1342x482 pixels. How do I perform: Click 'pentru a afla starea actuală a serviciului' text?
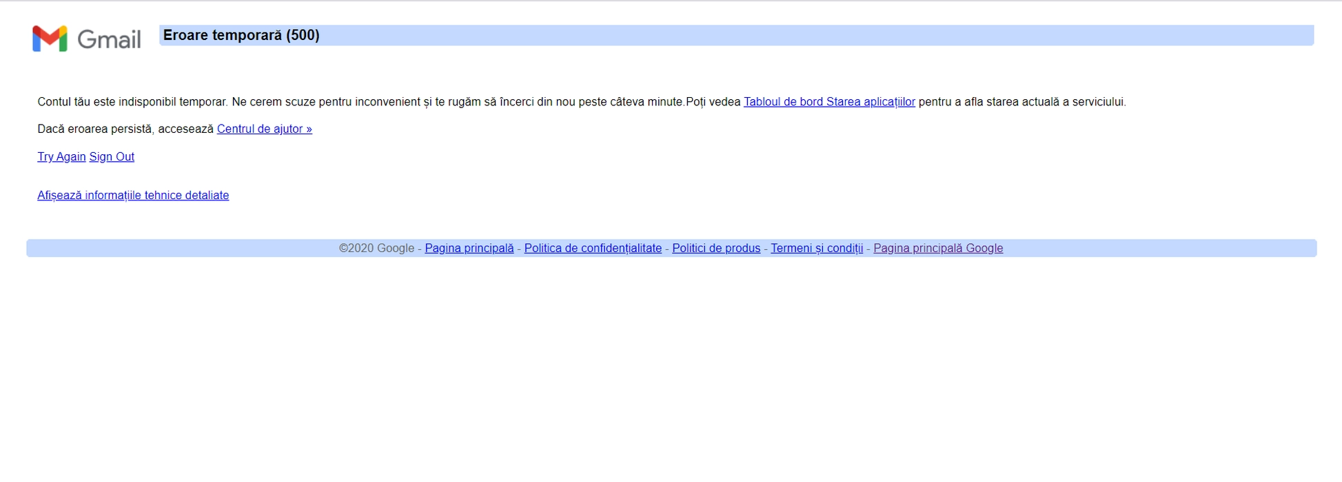click(1021, 102)
